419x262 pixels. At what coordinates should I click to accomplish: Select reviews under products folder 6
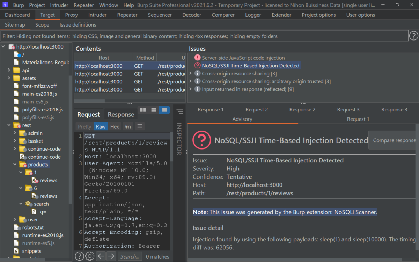(x=49, y=196)
